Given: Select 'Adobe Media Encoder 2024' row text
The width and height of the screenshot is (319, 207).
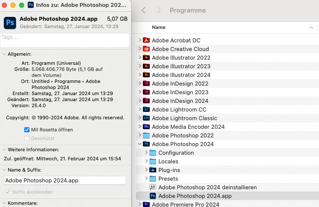Looking at the screenshot, I should click(x=188, y=127).
